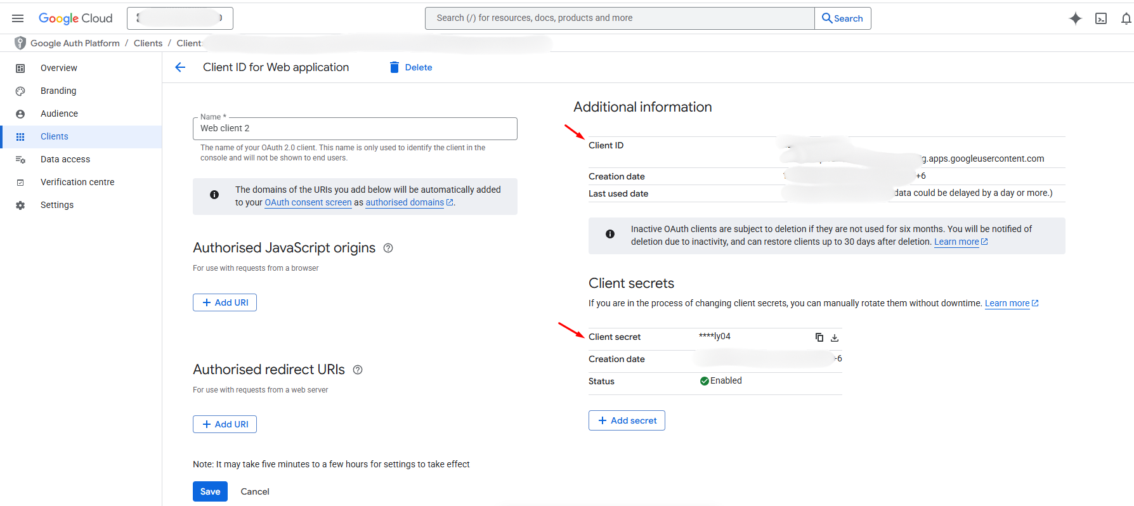Follow the OAuth consent screen link
The height and width of the screenshot is (506, 1134).
tap(308, 203)
